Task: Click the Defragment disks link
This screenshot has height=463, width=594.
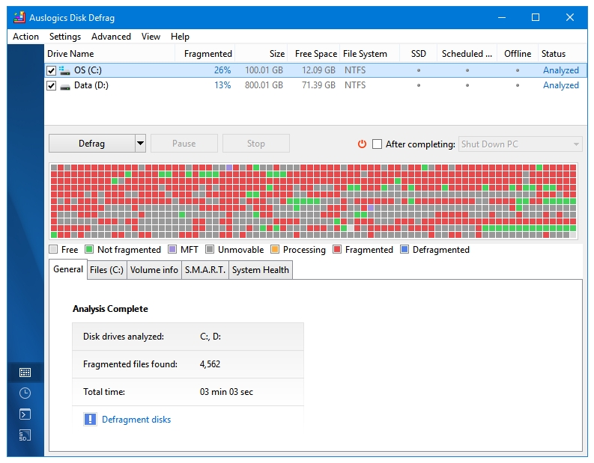Action: click(136, 420)
